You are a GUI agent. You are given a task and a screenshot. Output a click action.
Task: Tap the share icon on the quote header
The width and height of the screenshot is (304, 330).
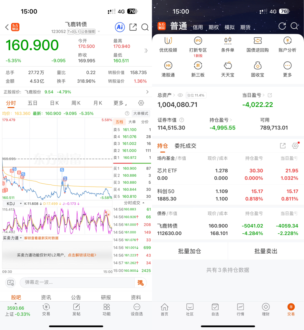tap(133, 27)
